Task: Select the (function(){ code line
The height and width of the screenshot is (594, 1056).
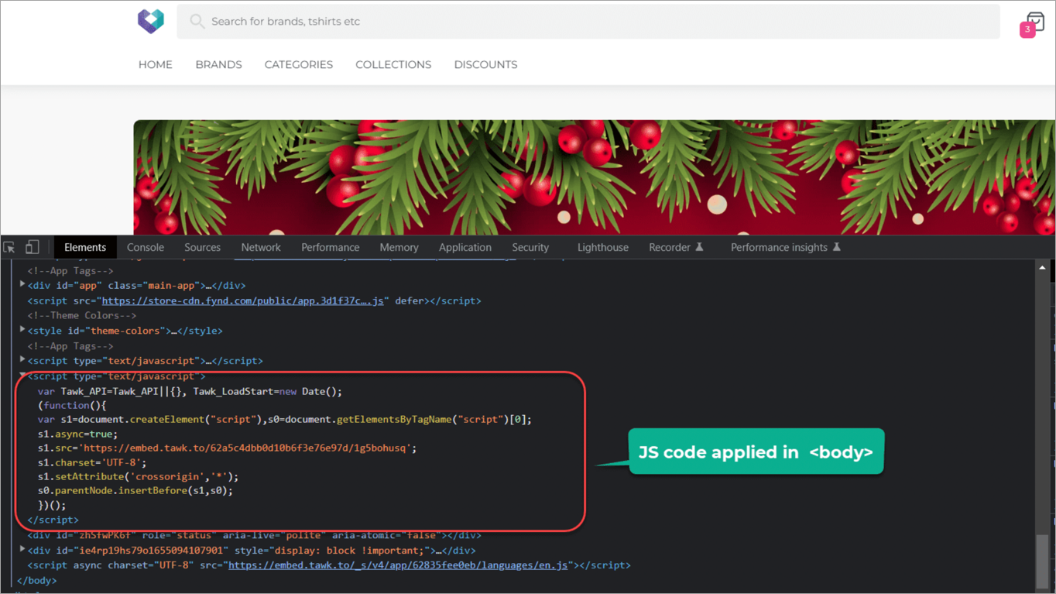Action: [x=72, y=405]
